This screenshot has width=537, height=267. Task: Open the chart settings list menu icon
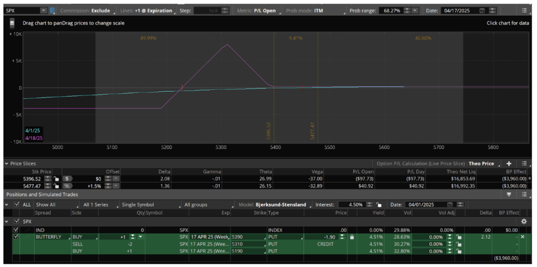(x=524, y=10)
